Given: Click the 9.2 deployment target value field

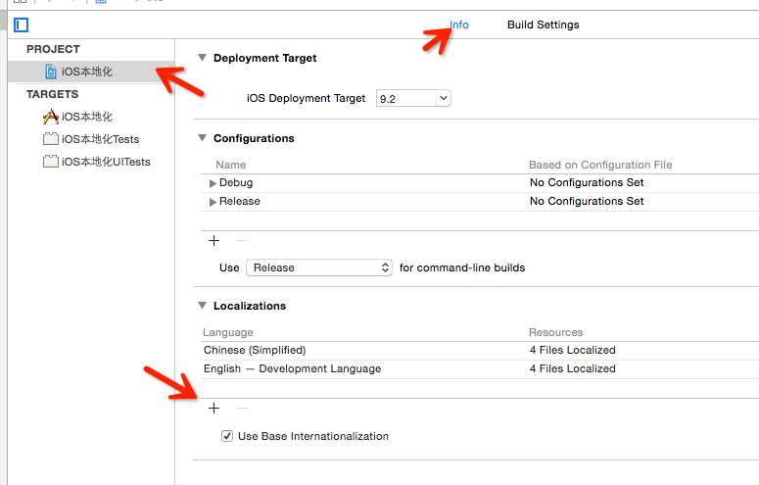Looking at the screenshot, I should [x=406, y=98].
